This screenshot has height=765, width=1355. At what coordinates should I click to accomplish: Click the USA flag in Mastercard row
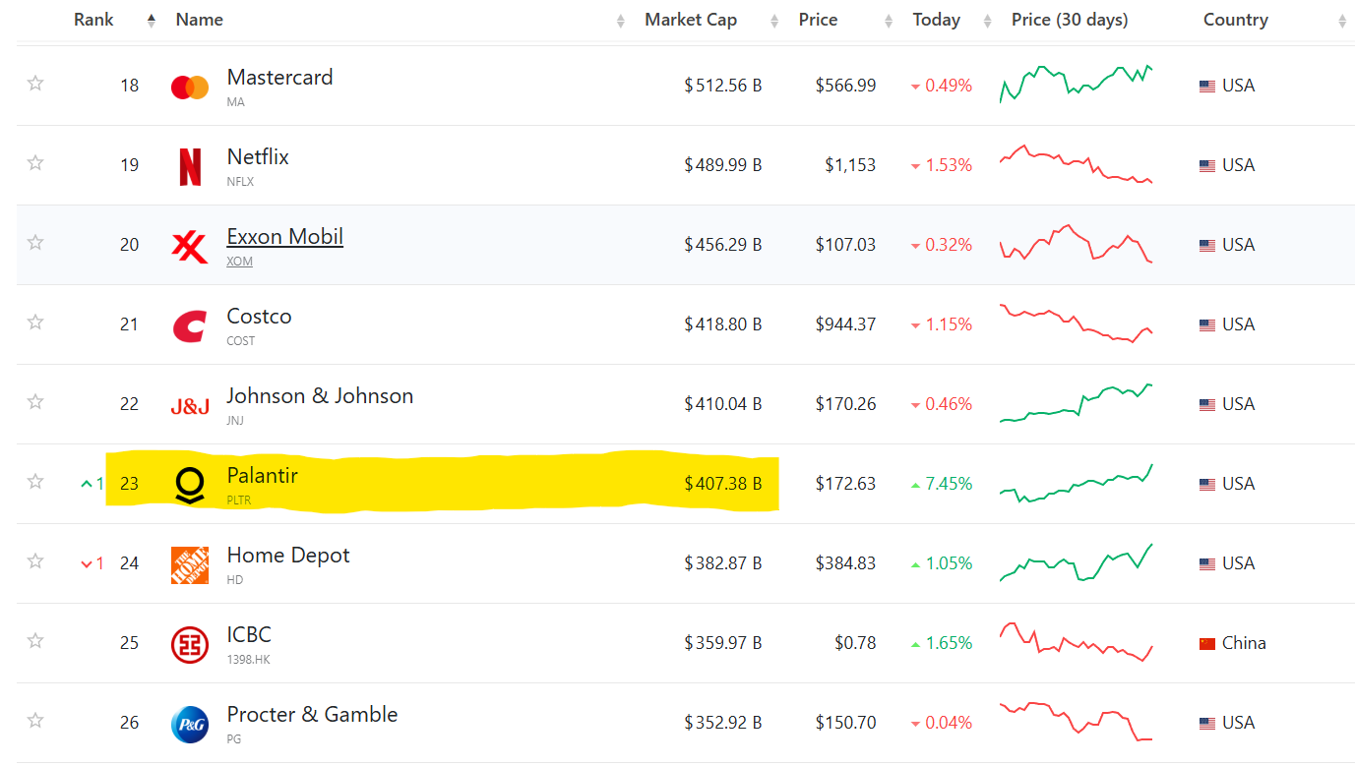(x=1207, y=87)
